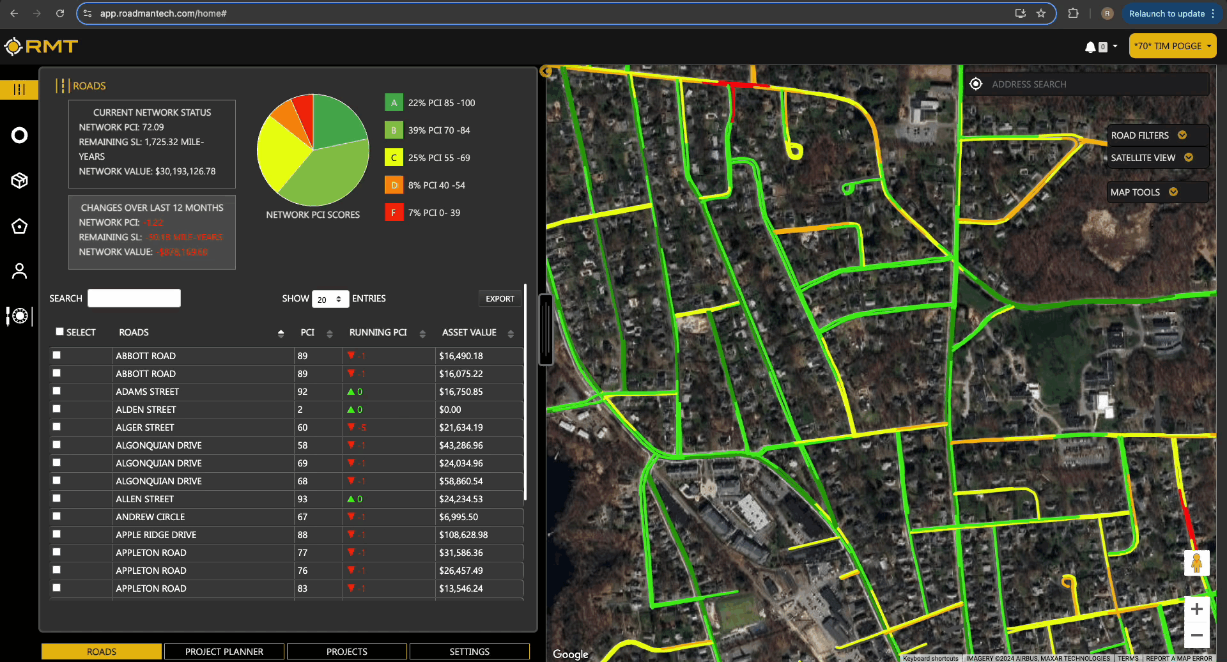
Task: Zoom in on the map with plus
Action: tap(1196, 609)
